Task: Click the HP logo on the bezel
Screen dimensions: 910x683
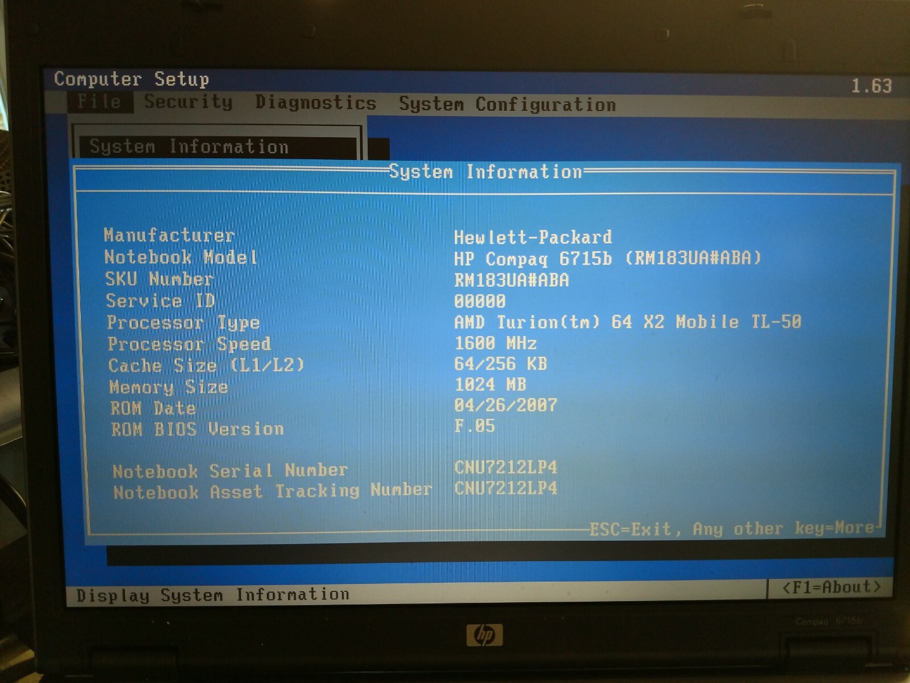Action: [x=484, y=635]
